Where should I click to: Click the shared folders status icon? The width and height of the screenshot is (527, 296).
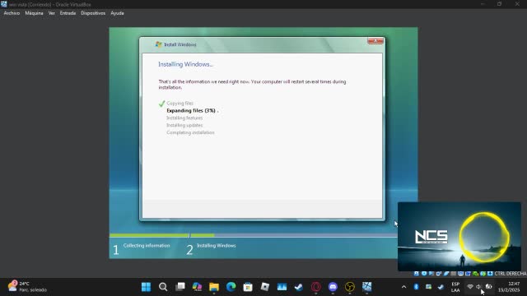(454, 274)
